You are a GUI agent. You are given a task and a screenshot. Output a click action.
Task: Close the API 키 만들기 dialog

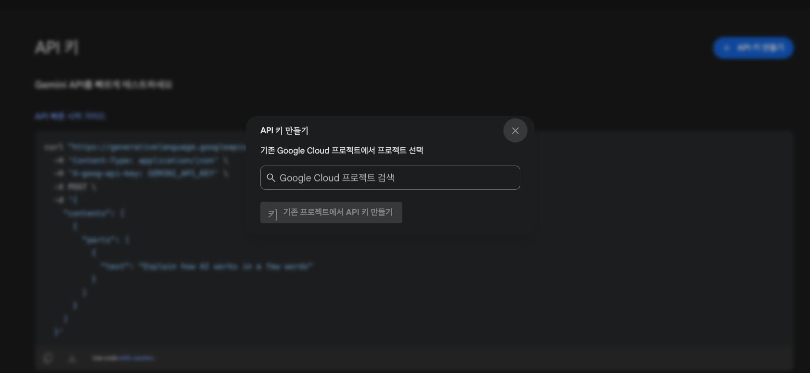pos(515,130)
